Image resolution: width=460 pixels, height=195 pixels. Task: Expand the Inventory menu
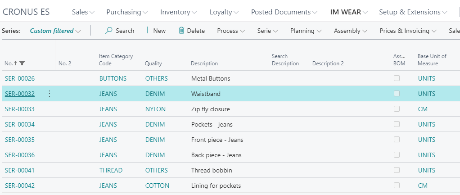tap(178, 12)
